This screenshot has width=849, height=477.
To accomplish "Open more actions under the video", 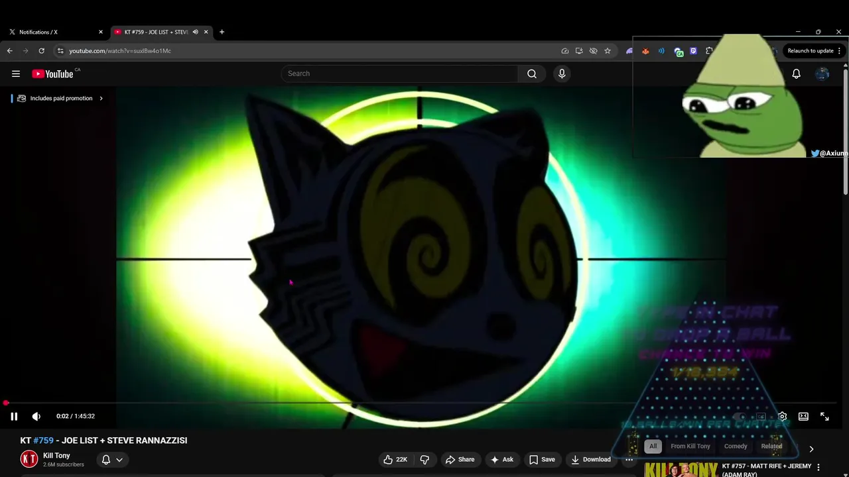I will pyautogui.click(x=629, y=459).
